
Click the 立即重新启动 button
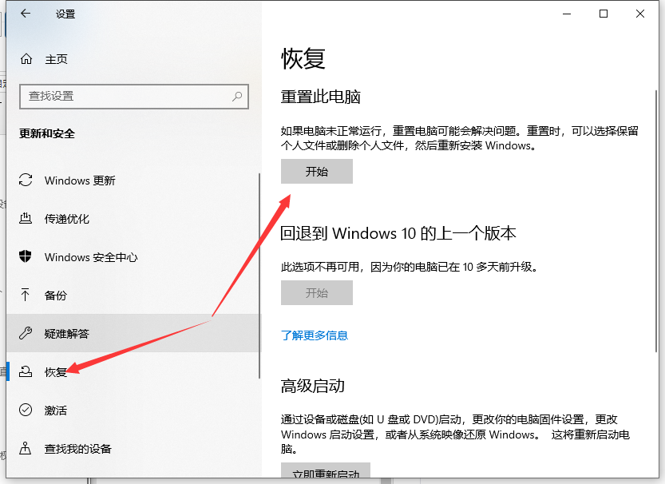(325, 472)
